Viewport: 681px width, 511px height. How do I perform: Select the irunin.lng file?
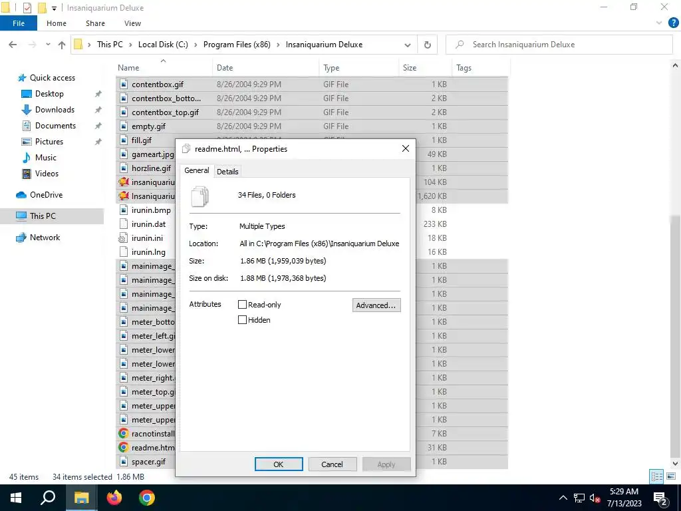pyautogui.click(x=148, y=252)
